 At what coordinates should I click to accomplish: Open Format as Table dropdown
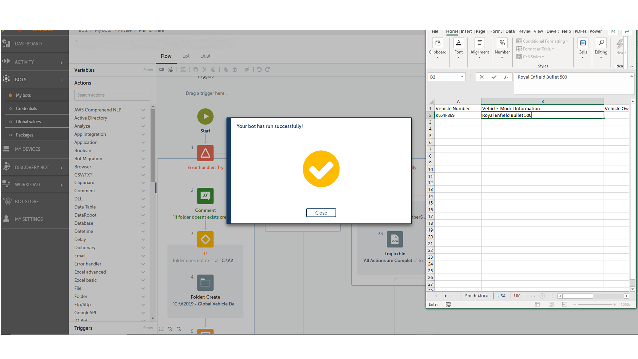click(x=535, y=49)
